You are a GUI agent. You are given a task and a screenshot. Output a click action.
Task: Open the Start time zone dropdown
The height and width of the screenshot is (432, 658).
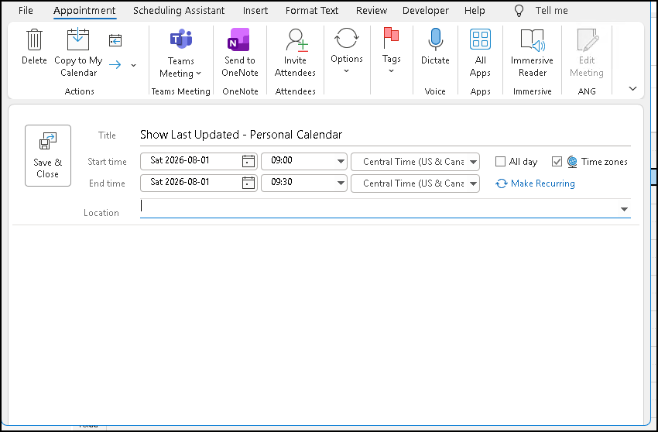point(473,162)
